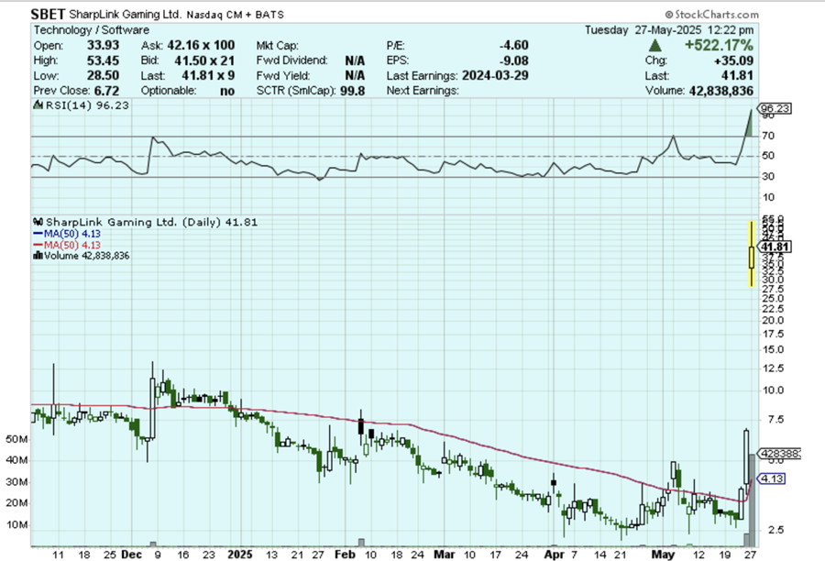The width and height of the screenshot is (825, 561).
Task: Click the Mkt Cap label
Action: coord(277,45)
